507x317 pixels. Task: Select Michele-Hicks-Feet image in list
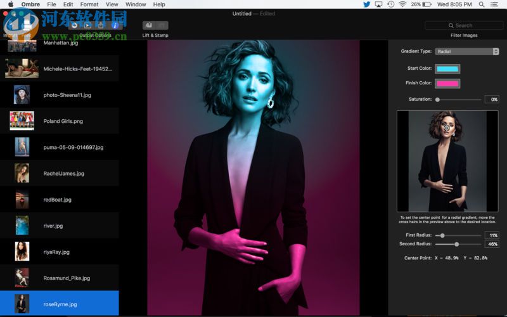(60, 68)
